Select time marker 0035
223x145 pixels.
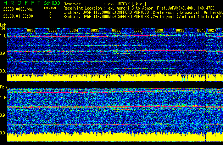pyautogui.click(x=95, y=30)
